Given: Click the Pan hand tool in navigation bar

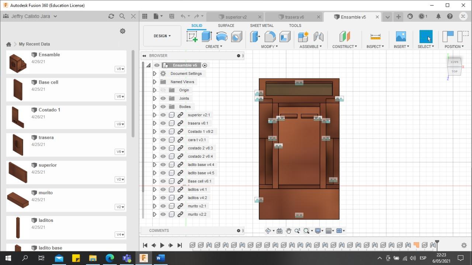Looking at the screenshot, I should pos(288,231).
